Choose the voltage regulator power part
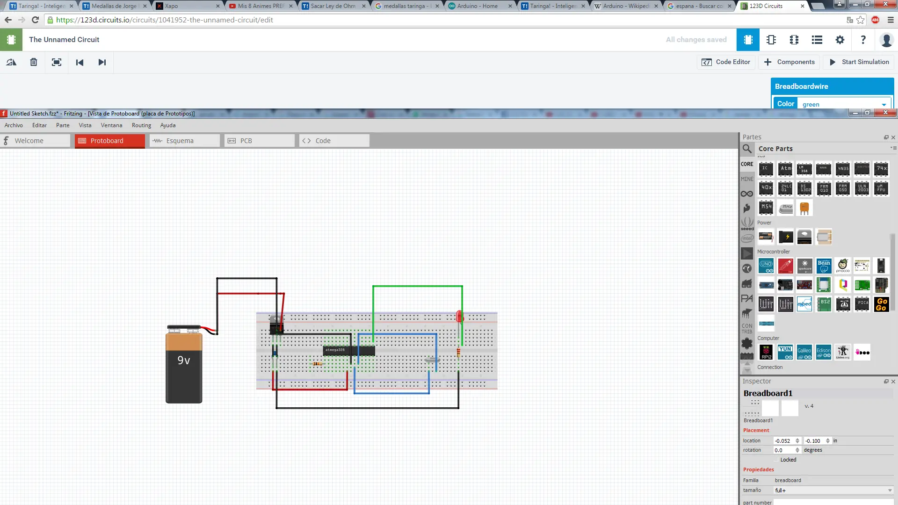This screenshot has width=898, height=505. pos(804,237)
